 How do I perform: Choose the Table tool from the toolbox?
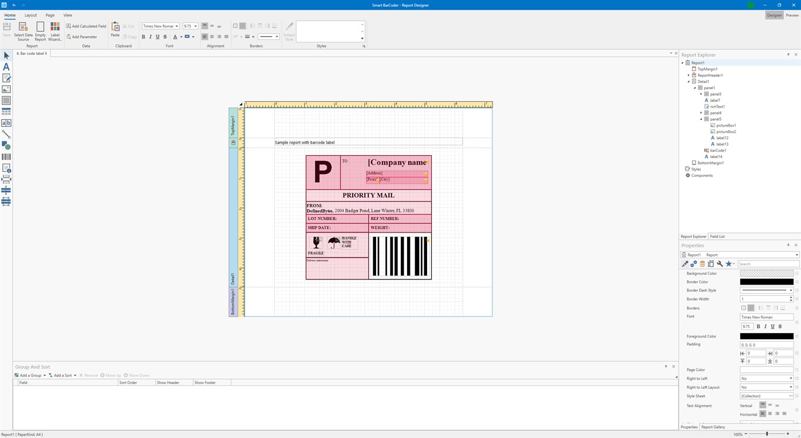click(6, 111)
